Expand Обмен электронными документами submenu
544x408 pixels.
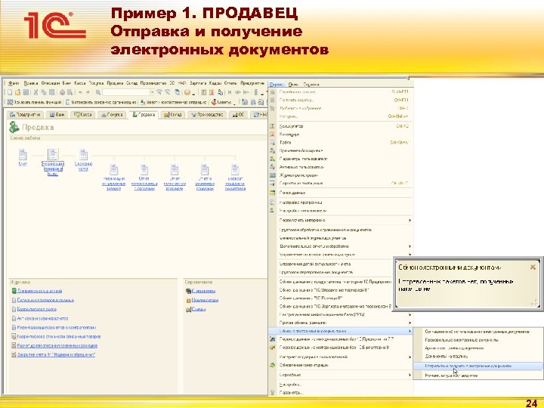coord(341,331)
